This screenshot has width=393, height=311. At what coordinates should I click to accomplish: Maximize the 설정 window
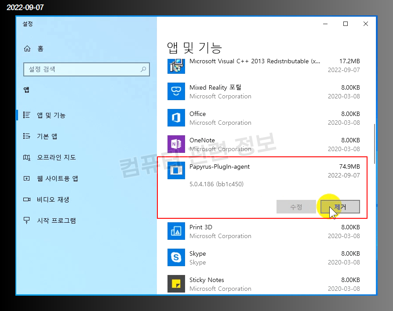346,24
